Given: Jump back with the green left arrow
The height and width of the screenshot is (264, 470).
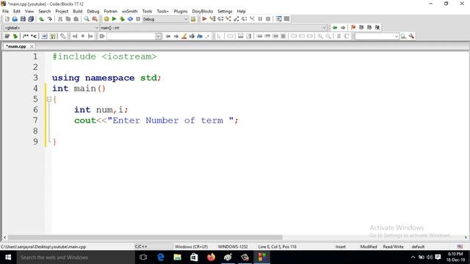Looking at the screenshot, I should [335, 28].
